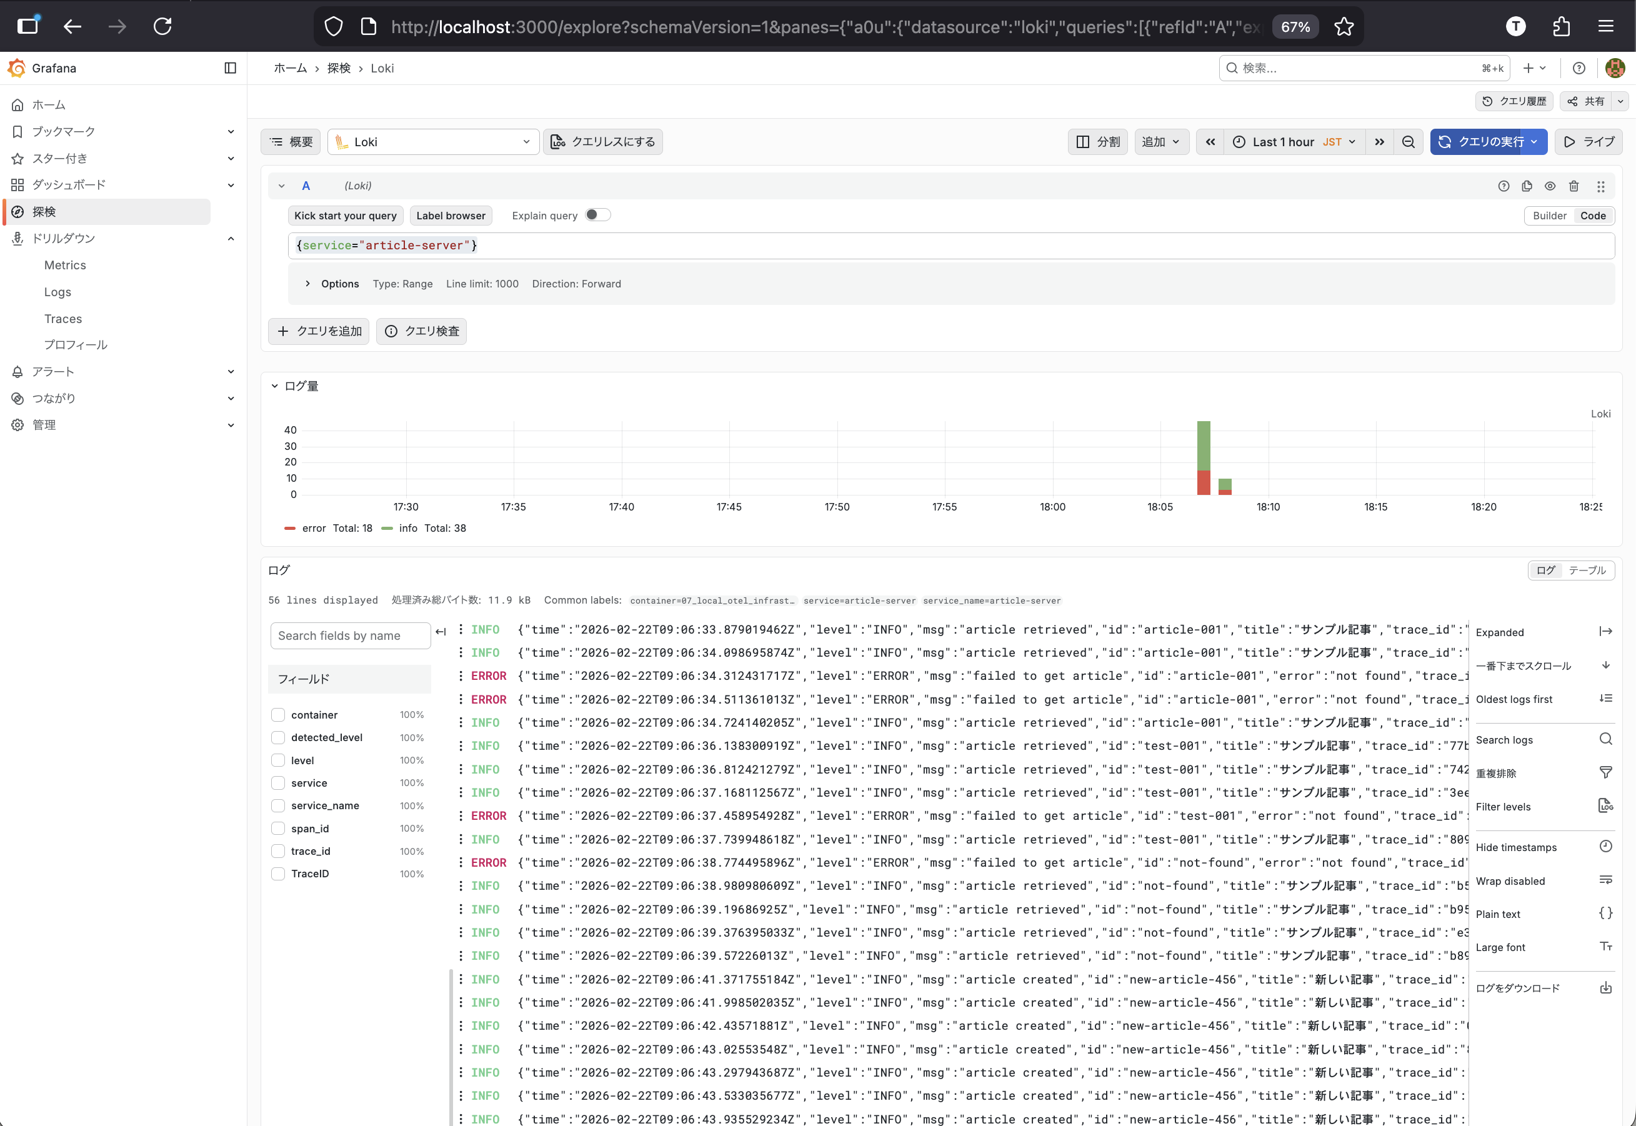Enable the Explain query switch
This screenshot has width=1636, height=1126.
[597, 215]
